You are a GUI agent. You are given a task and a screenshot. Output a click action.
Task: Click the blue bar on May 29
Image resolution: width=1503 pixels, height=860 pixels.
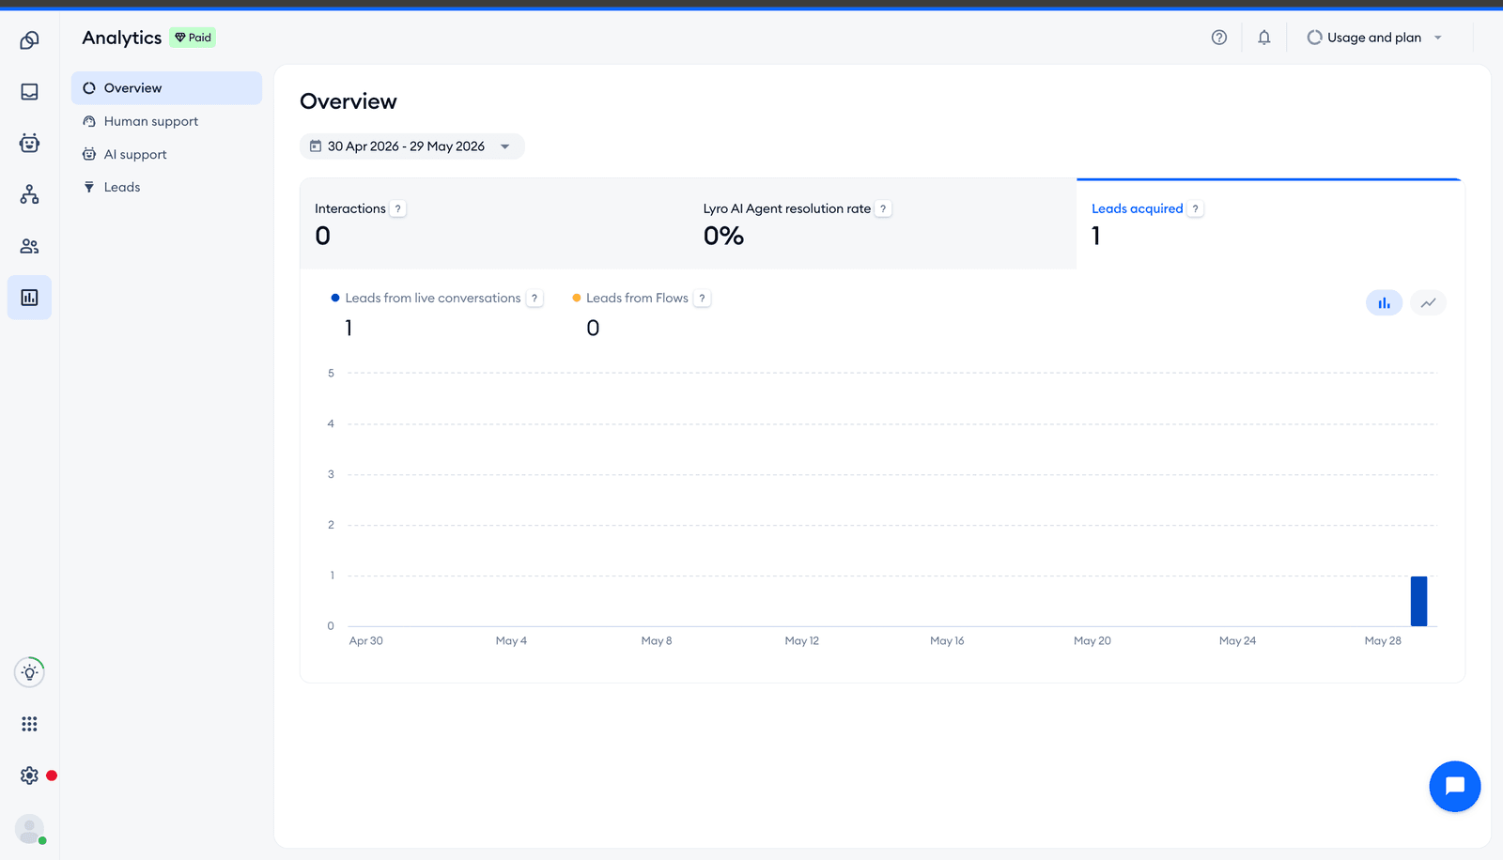point(1418,601)
